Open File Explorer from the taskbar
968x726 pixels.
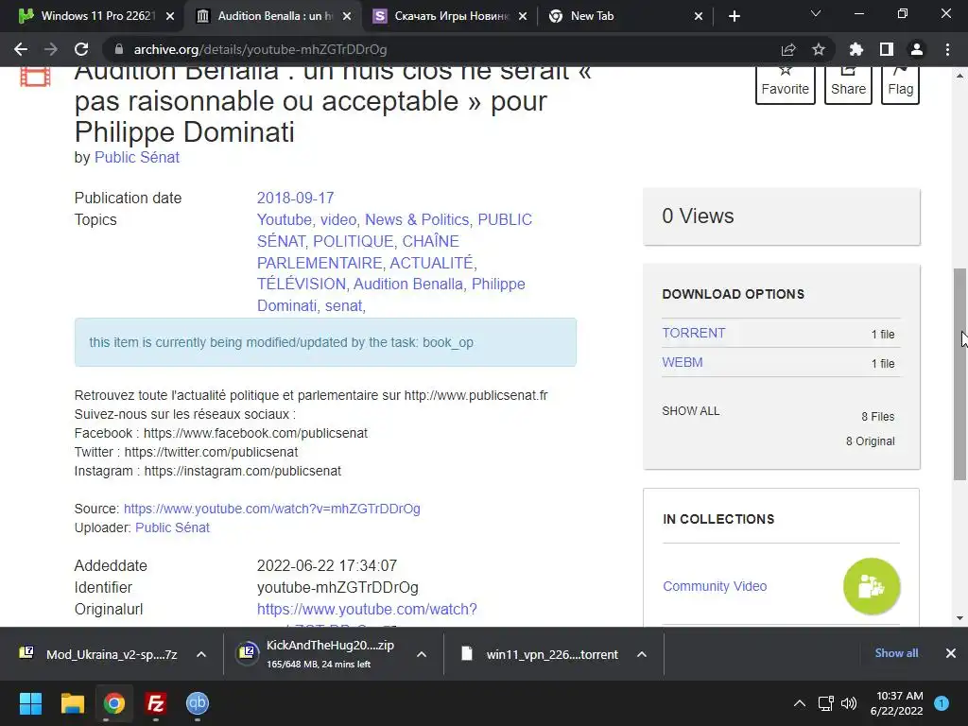(72, 703)
